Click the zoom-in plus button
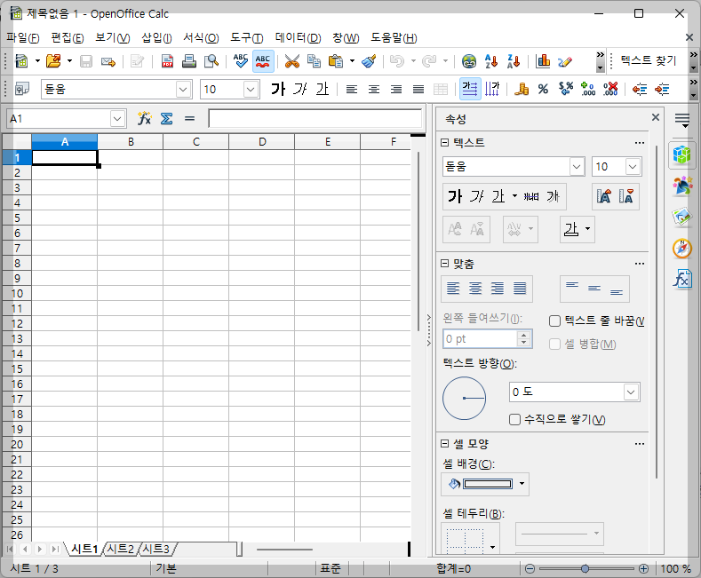 coord(643,568)
